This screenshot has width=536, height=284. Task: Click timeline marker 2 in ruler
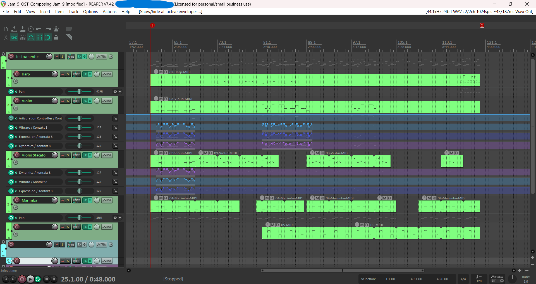point(482,25)
